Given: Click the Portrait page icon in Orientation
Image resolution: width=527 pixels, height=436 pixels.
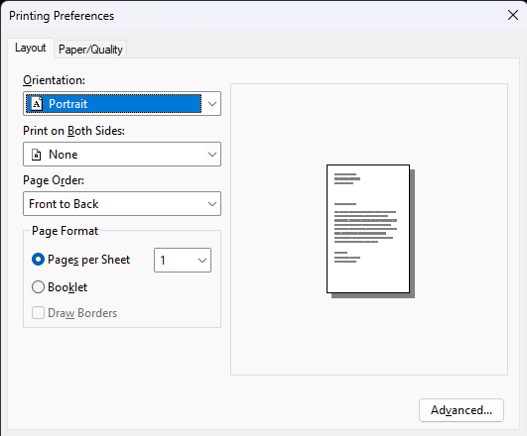Looking at the screenshot, I should pos(37,104).
